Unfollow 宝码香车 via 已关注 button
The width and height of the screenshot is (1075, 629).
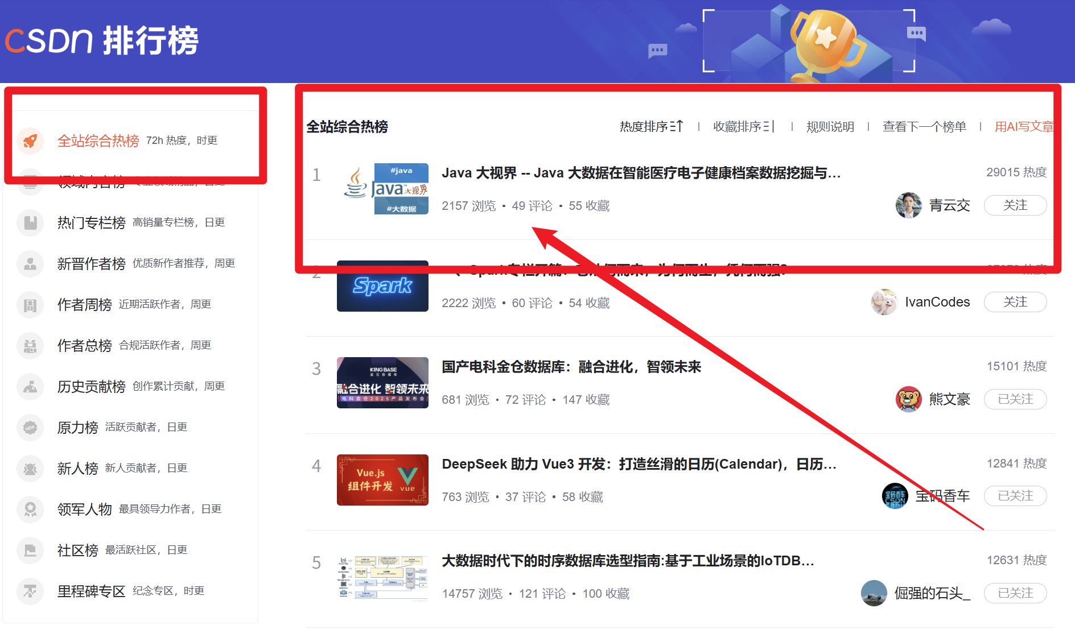point(1015,496)
